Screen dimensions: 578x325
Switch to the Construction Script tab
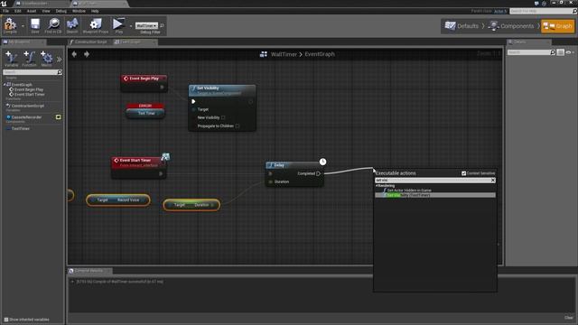(x=90, y=42)
